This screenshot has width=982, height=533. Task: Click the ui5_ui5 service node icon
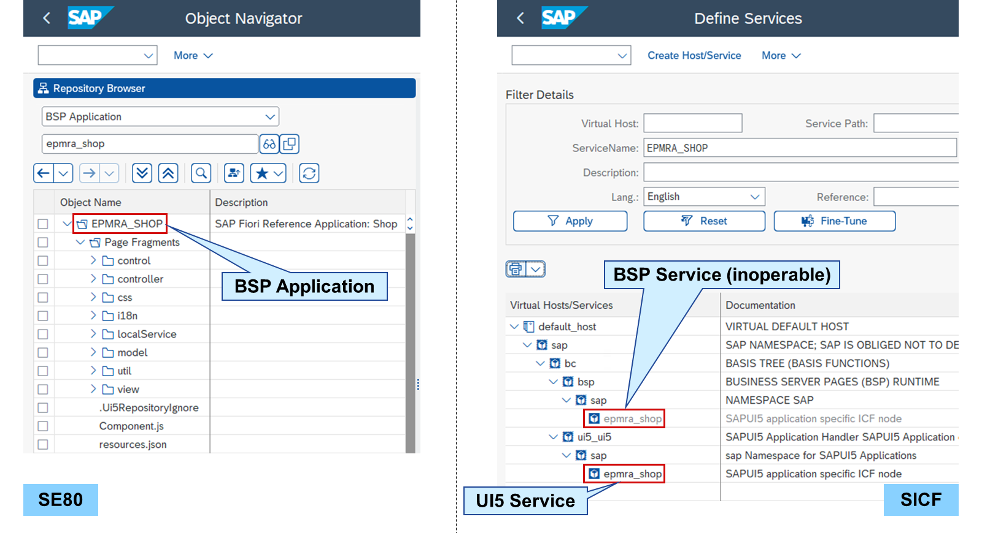coord(568,437)
